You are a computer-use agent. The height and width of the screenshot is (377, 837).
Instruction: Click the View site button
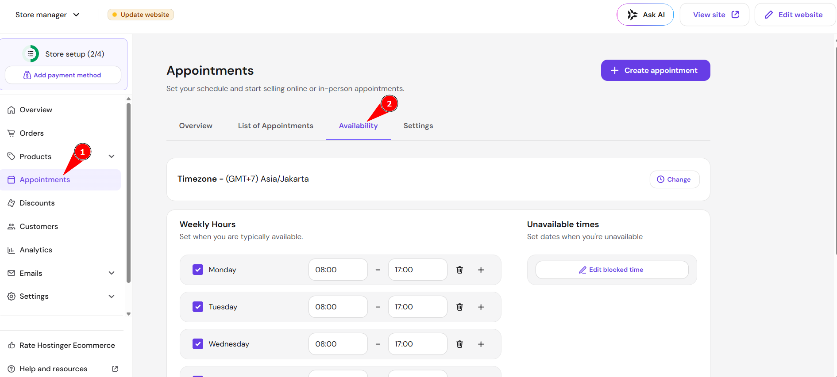pyautogui.click(x=714, y=15)
